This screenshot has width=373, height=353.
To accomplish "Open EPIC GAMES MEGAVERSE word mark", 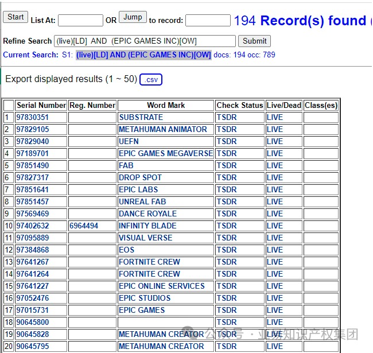I will click(166, 153).
